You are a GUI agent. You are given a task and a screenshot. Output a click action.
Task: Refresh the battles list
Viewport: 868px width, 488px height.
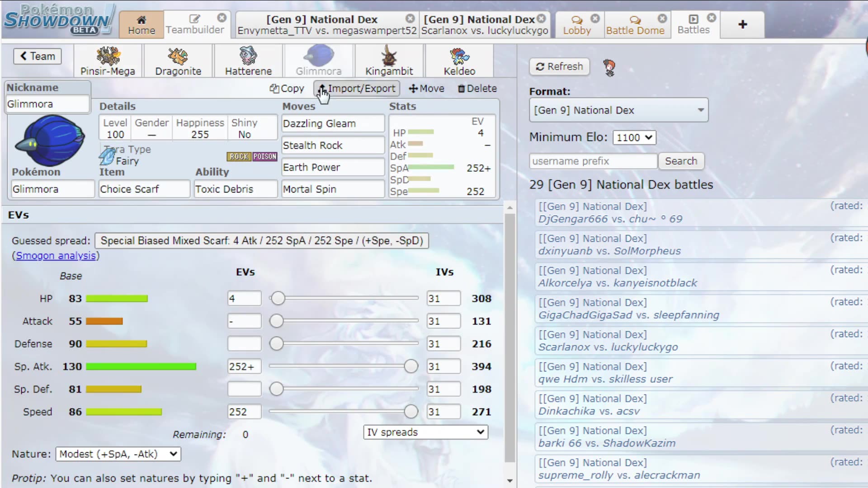(559, 66)
